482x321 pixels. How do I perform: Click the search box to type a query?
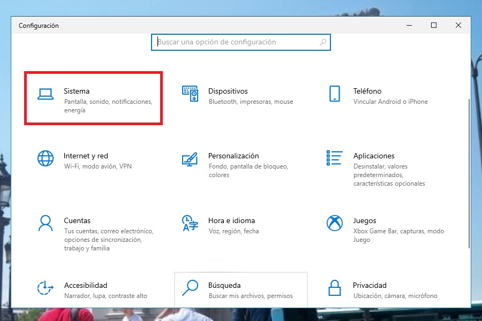coord(236,42)
